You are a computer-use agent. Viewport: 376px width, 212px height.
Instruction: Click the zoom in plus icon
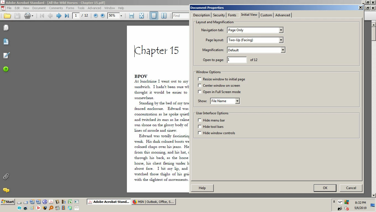[x=103, y=16]
